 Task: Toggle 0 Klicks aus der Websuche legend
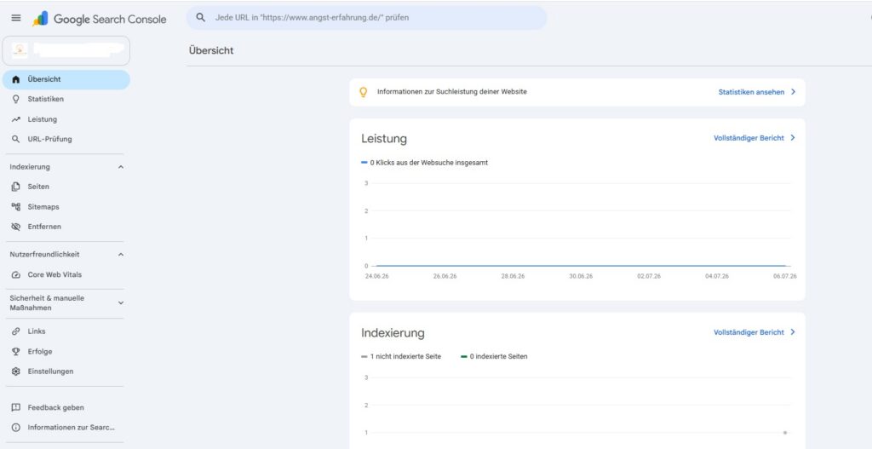[425, 163]
